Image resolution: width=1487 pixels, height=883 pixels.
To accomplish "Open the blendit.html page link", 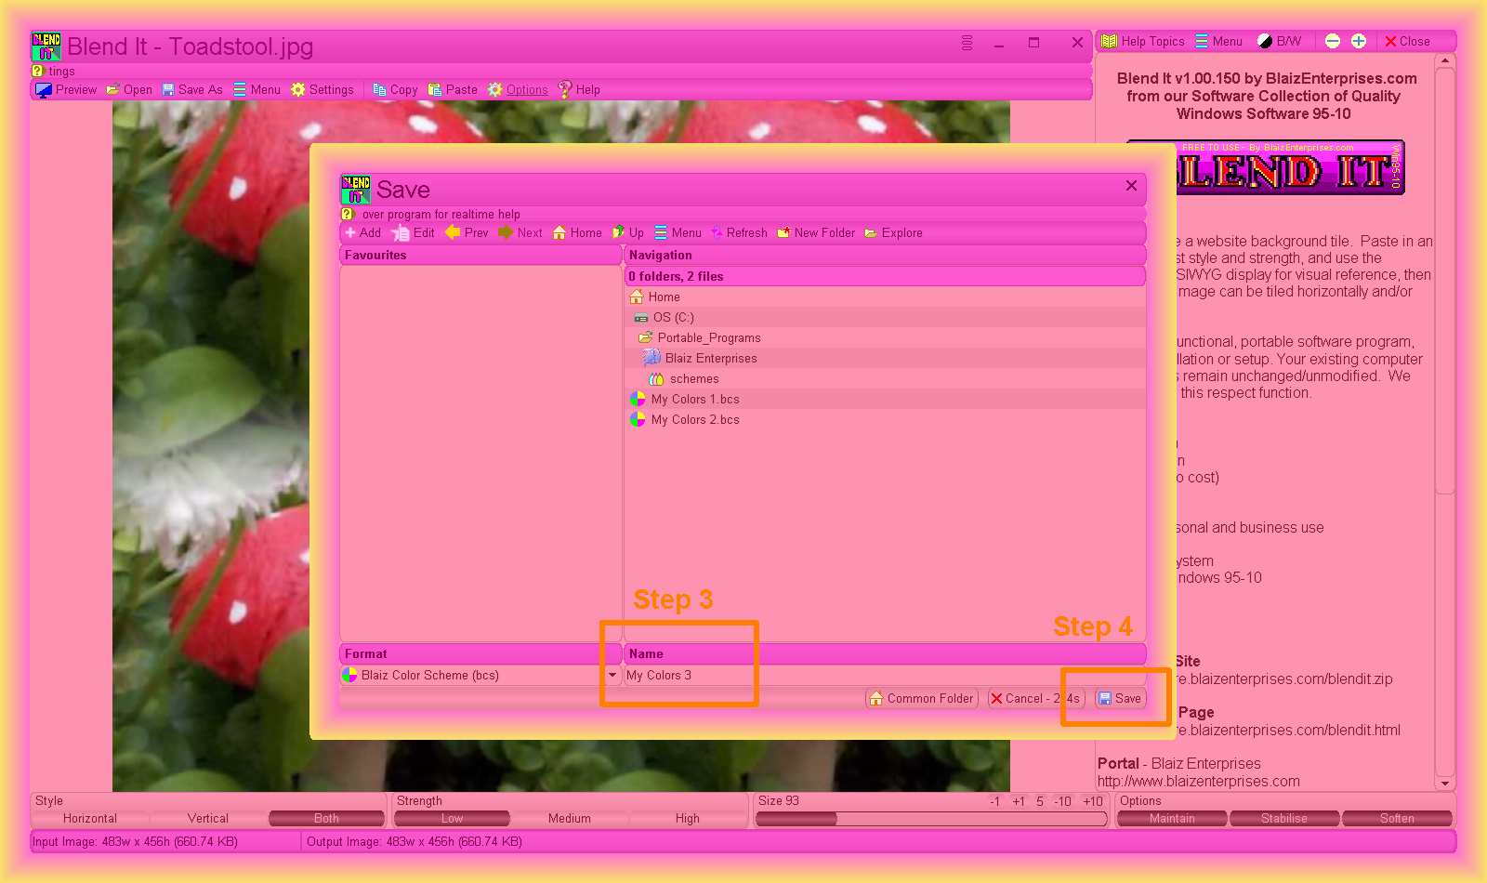I will pos(1287,731).
